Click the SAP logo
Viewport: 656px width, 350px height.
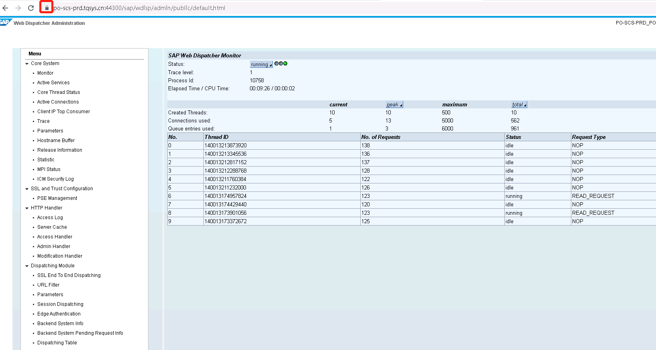tap(6, 22)
